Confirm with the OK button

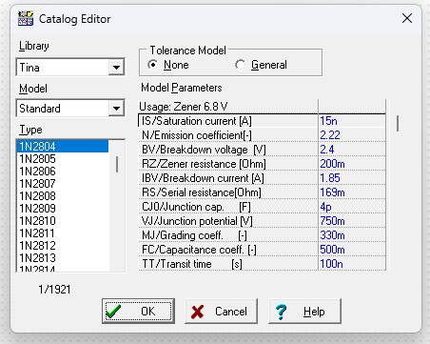tap(138, 312)
